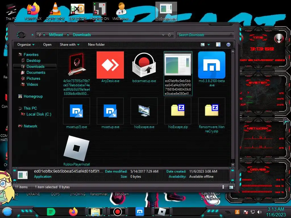Open the views options dropdown arrow
The height and width of the screenshot is (218, 291).
pos(209,45)
